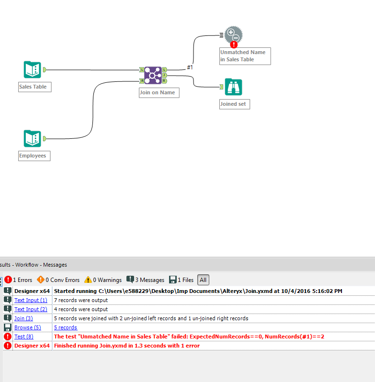Click the Join tool's R input anchor
375x382 pixels.
[x=142, y=80]
